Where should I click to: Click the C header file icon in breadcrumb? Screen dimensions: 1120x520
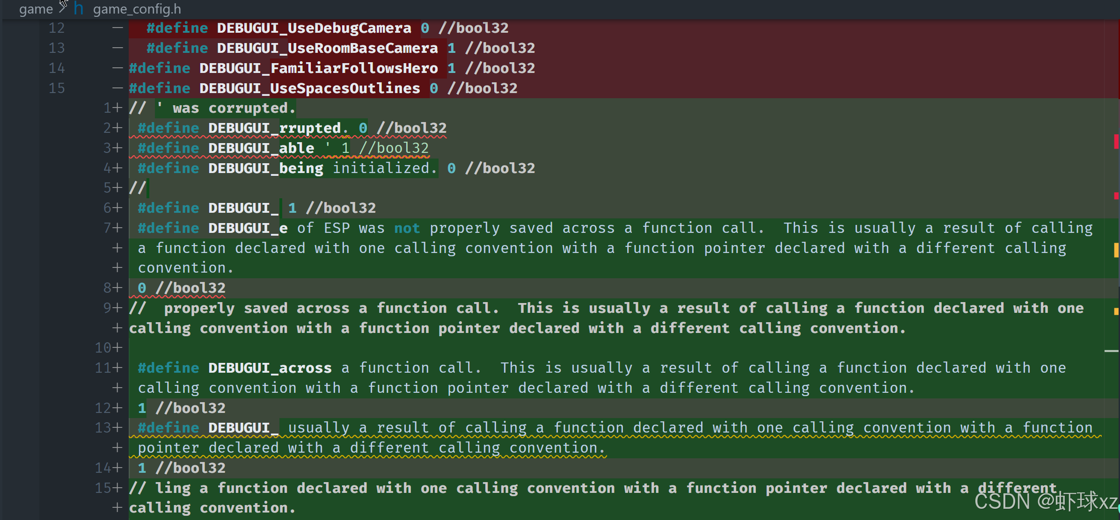pyautogui.click(x=79, y=8)
